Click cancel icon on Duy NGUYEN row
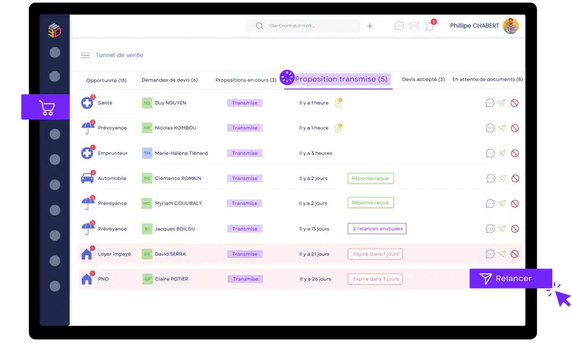 [514, 103]
